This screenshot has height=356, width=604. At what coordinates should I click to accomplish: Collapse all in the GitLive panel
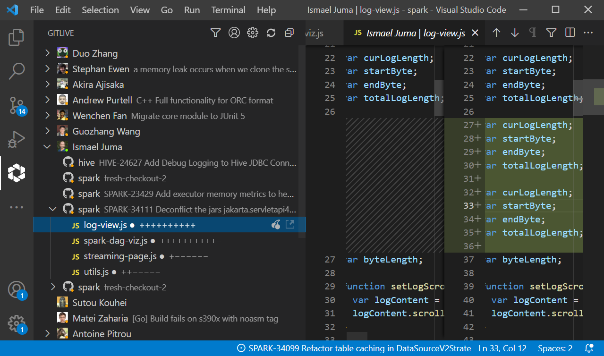[289, 33]
